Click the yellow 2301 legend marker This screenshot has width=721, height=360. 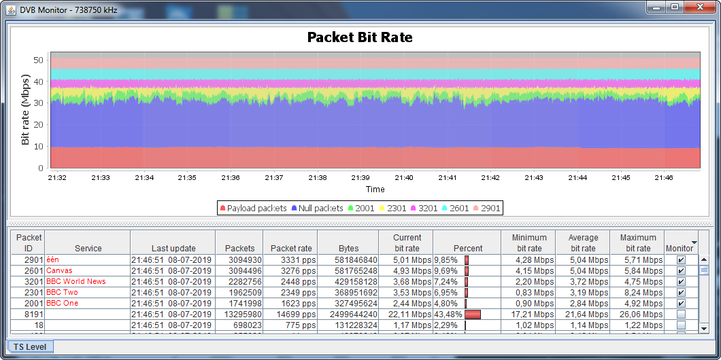click(382, 209)
